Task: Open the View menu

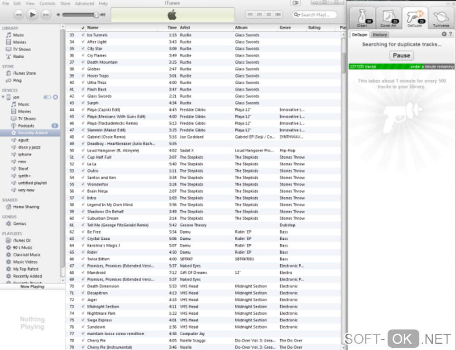Action: 30,4
